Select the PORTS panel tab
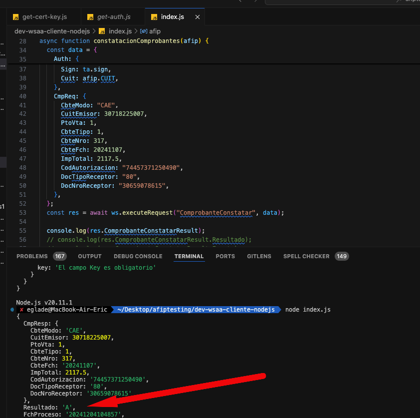 pos(225,256)
